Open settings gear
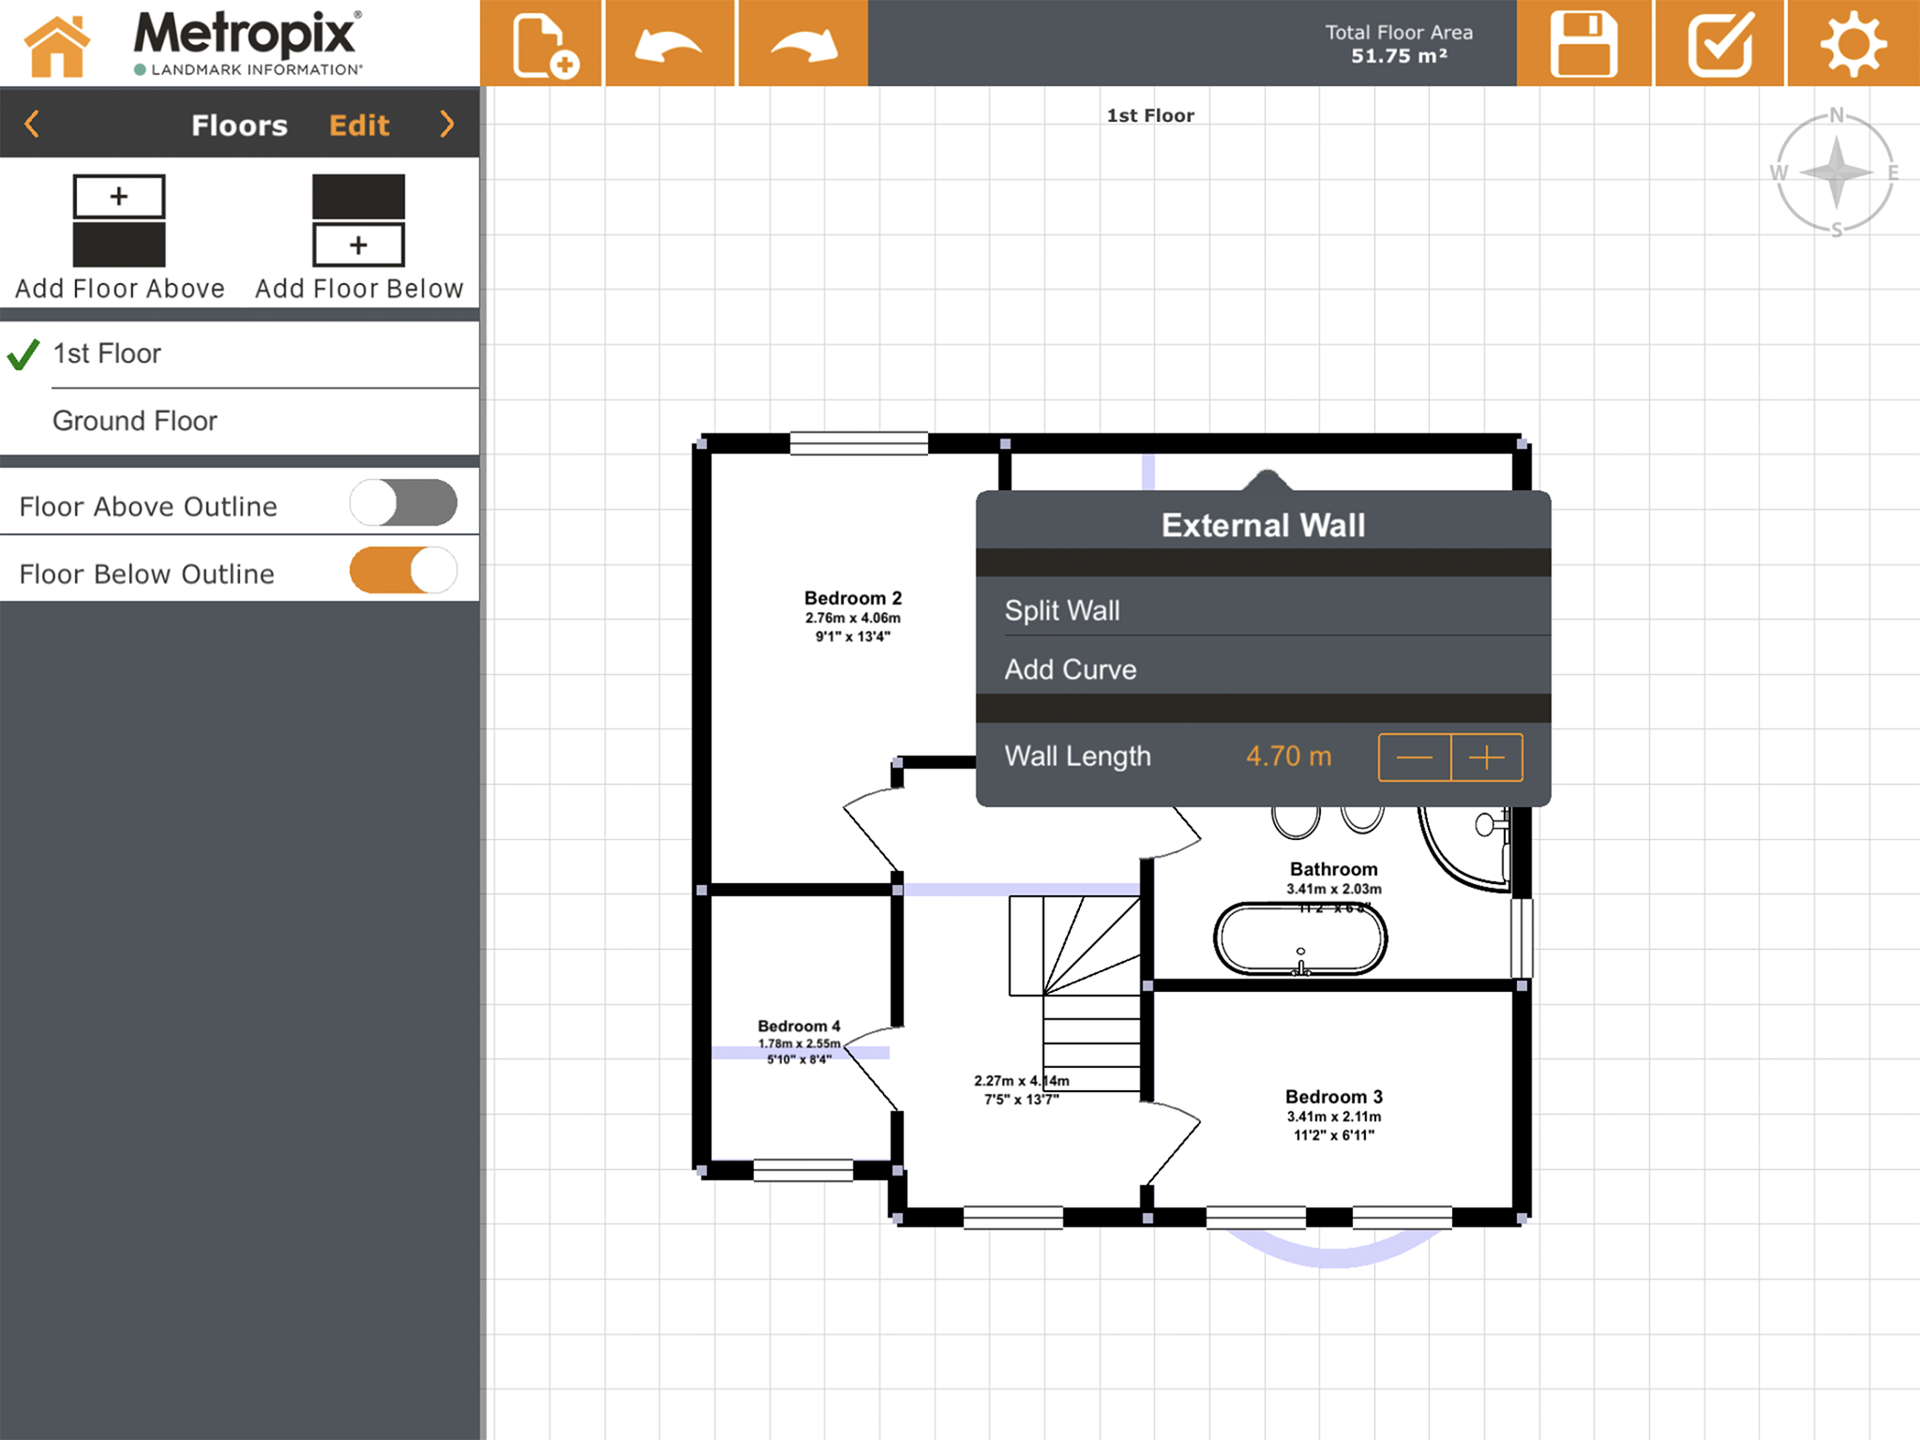Viewport: 1920px width, 1440px height. (x=1852, y=43)
